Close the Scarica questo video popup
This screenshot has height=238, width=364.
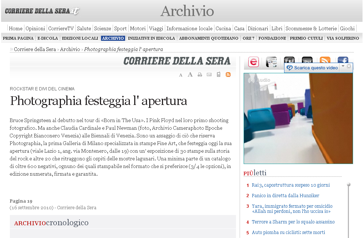pyautogui.click(x=349, y=66)
